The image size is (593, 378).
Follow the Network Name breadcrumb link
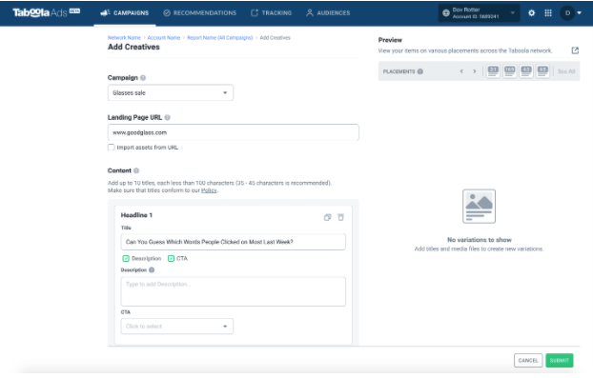pos(124,38)
